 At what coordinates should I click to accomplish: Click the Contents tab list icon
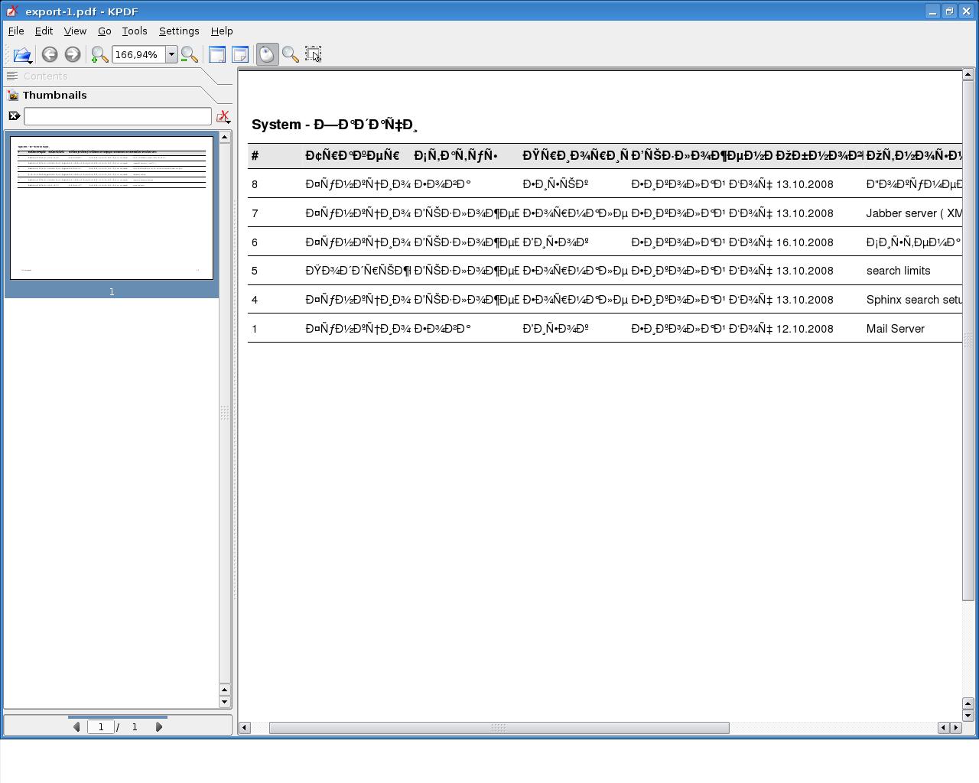(12, 76)
